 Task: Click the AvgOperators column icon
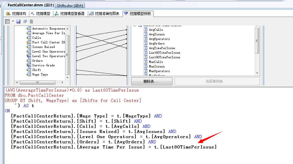click(145, 39)
